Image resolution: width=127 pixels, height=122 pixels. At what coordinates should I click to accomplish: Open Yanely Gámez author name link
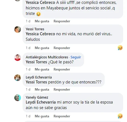pyautogui.click(x=37, y=97)
